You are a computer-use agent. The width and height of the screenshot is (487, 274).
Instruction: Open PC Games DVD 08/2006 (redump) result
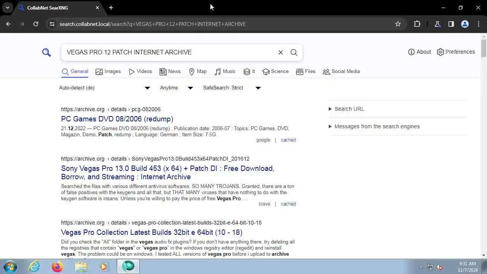[x=117, y=119]
